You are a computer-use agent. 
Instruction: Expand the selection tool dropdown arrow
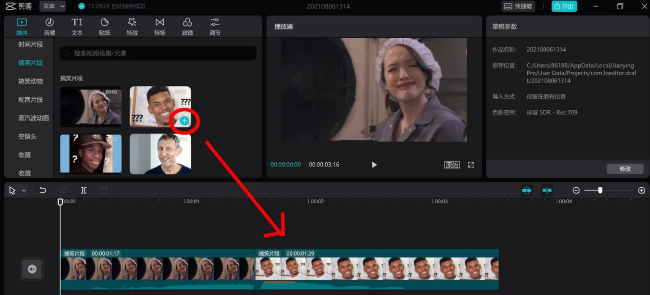point(24,191)
